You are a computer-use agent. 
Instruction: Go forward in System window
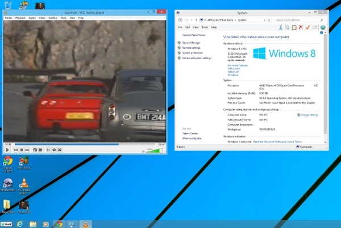(x=186, y=20)
